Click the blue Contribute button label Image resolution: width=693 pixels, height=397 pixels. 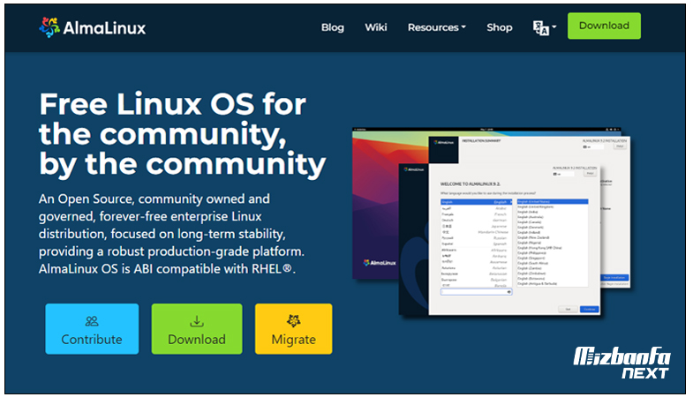coord(92,339)
